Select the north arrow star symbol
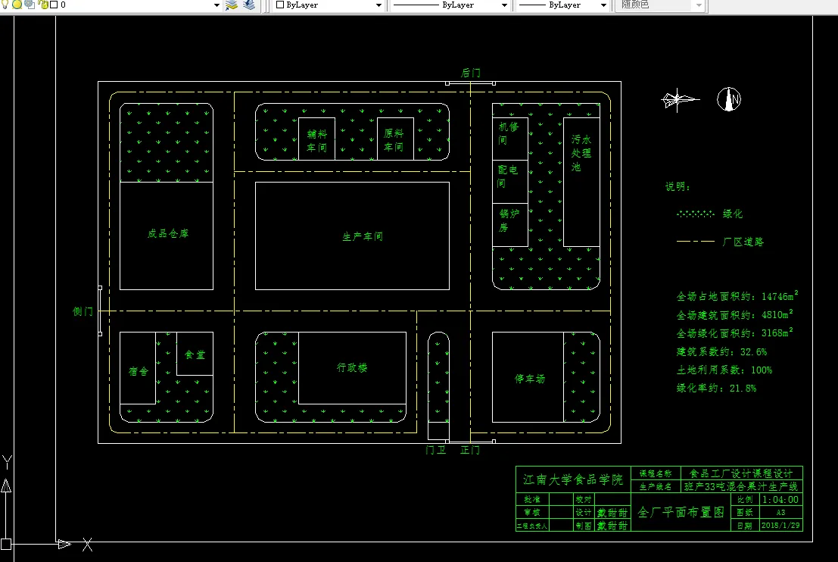Screen dimensions: 838x562 point(680,99)
